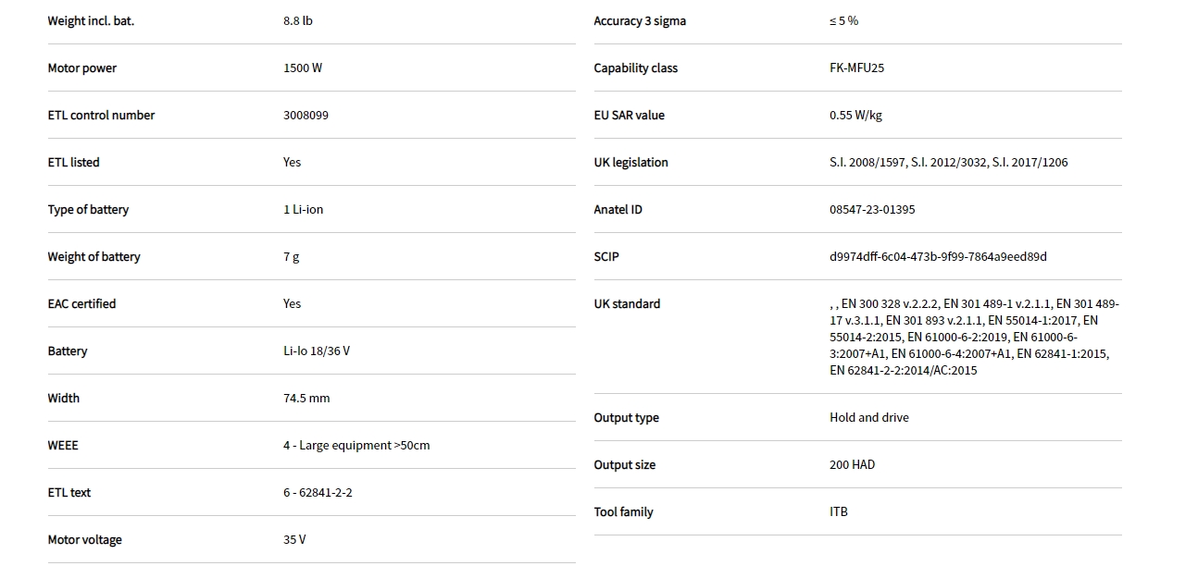Click the UK legislation S.I. text
Viewport: 1198px width, 566px height.
coord(948,163)
